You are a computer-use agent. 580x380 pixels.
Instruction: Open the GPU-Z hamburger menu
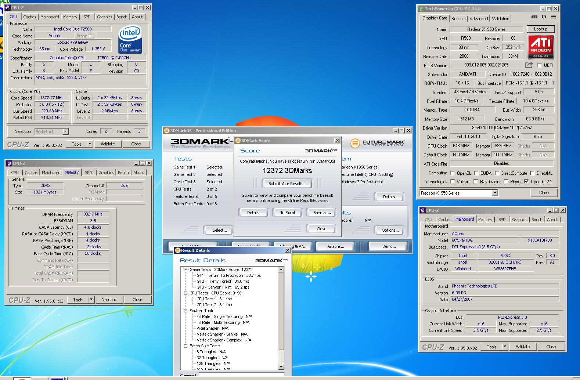point(553,17)
